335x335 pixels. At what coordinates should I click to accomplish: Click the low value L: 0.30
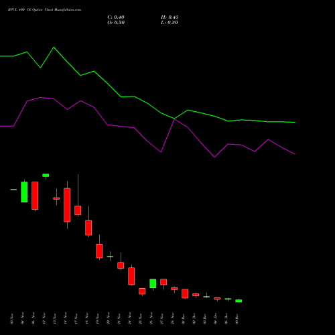click(x=170, y=23)
